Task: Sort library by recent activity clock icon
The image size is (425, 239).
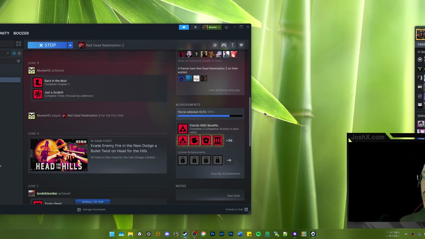Action: 14,53
